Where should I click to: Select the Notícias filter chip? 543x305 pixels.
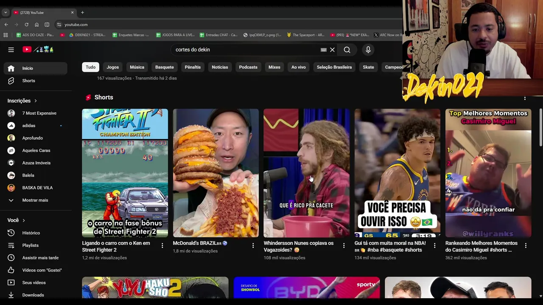click(220, 67)
